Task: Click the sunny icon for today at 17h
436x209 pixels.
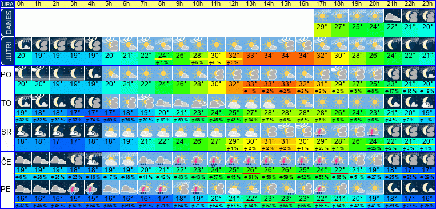Action: [322, 16]
